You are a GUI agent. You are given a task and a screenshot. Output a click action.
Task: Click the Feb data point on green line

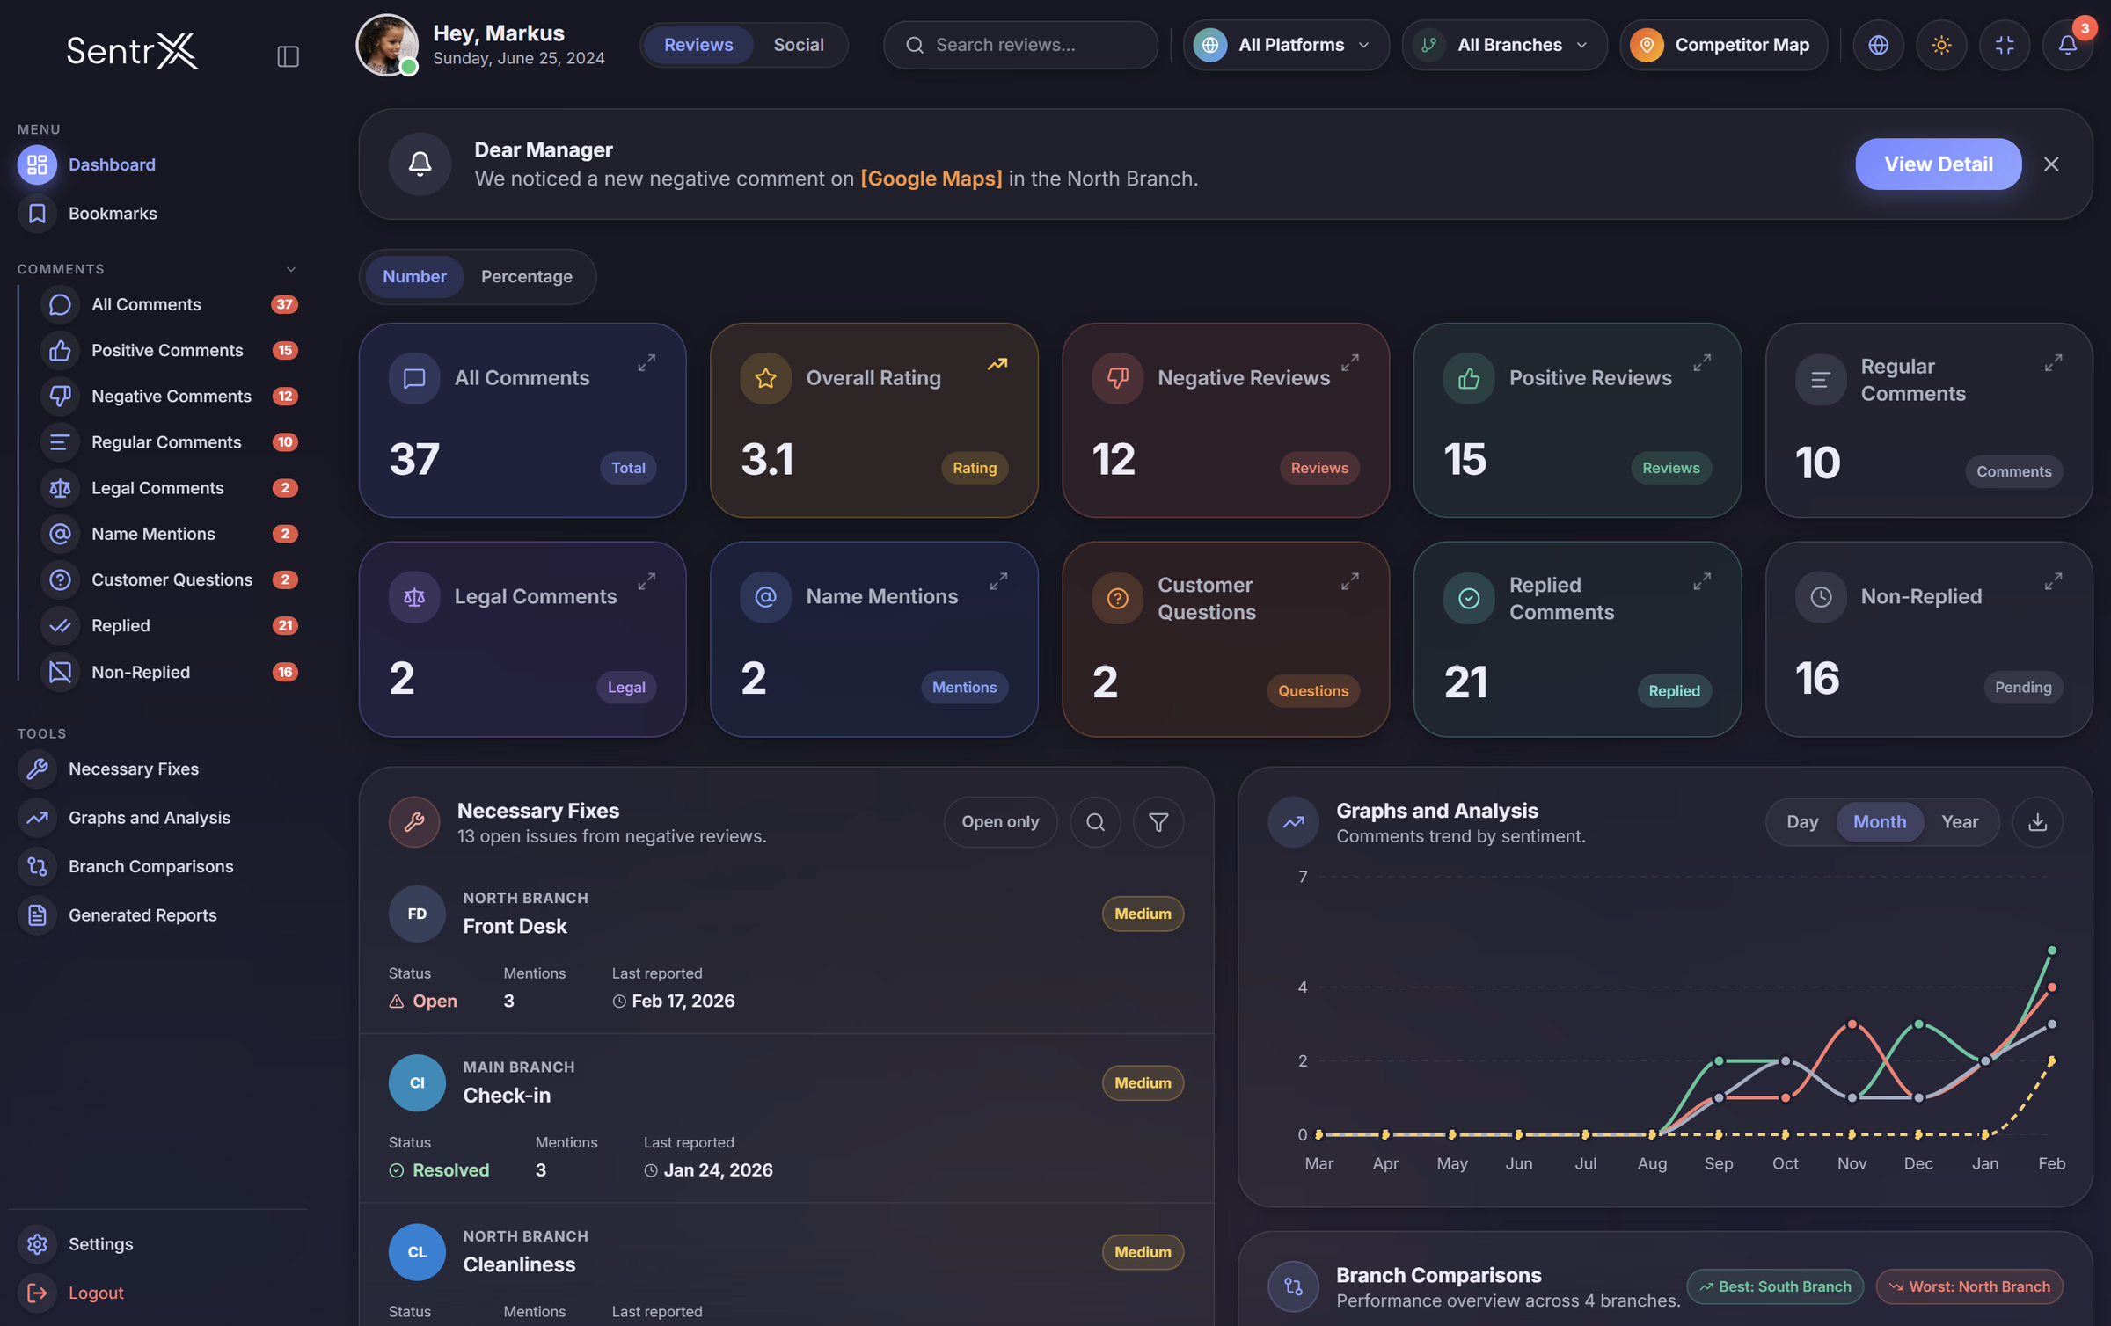pyautogui.click(x=2051, y=951)
